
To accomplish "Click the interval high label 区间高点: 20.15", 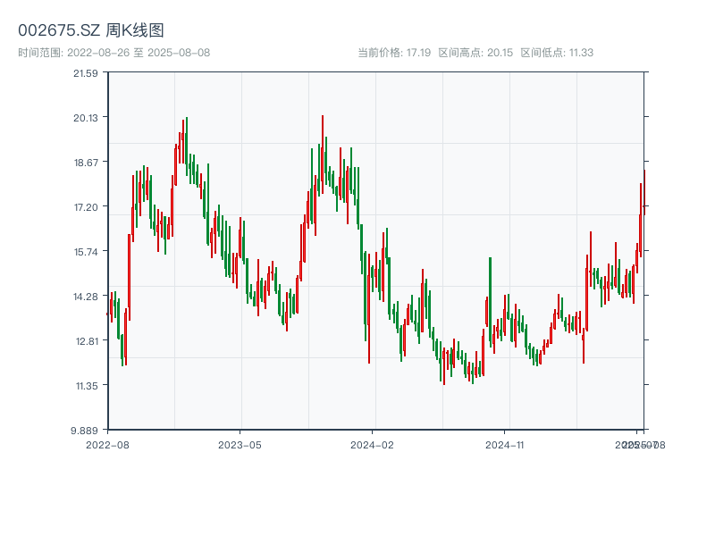I will 475,53.
